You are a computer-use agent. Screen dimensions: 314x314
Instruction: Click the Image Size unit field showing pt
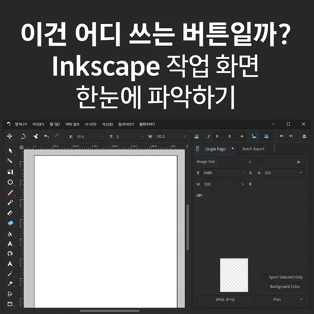pos(283,162)
